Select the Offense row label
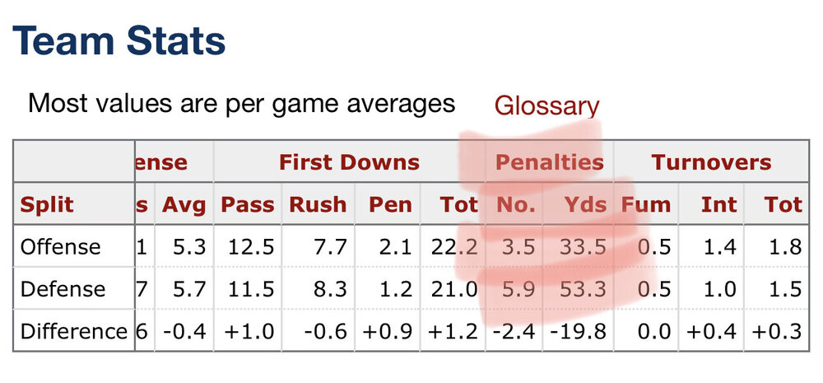The image size is (823, 383). click(60, 247)
